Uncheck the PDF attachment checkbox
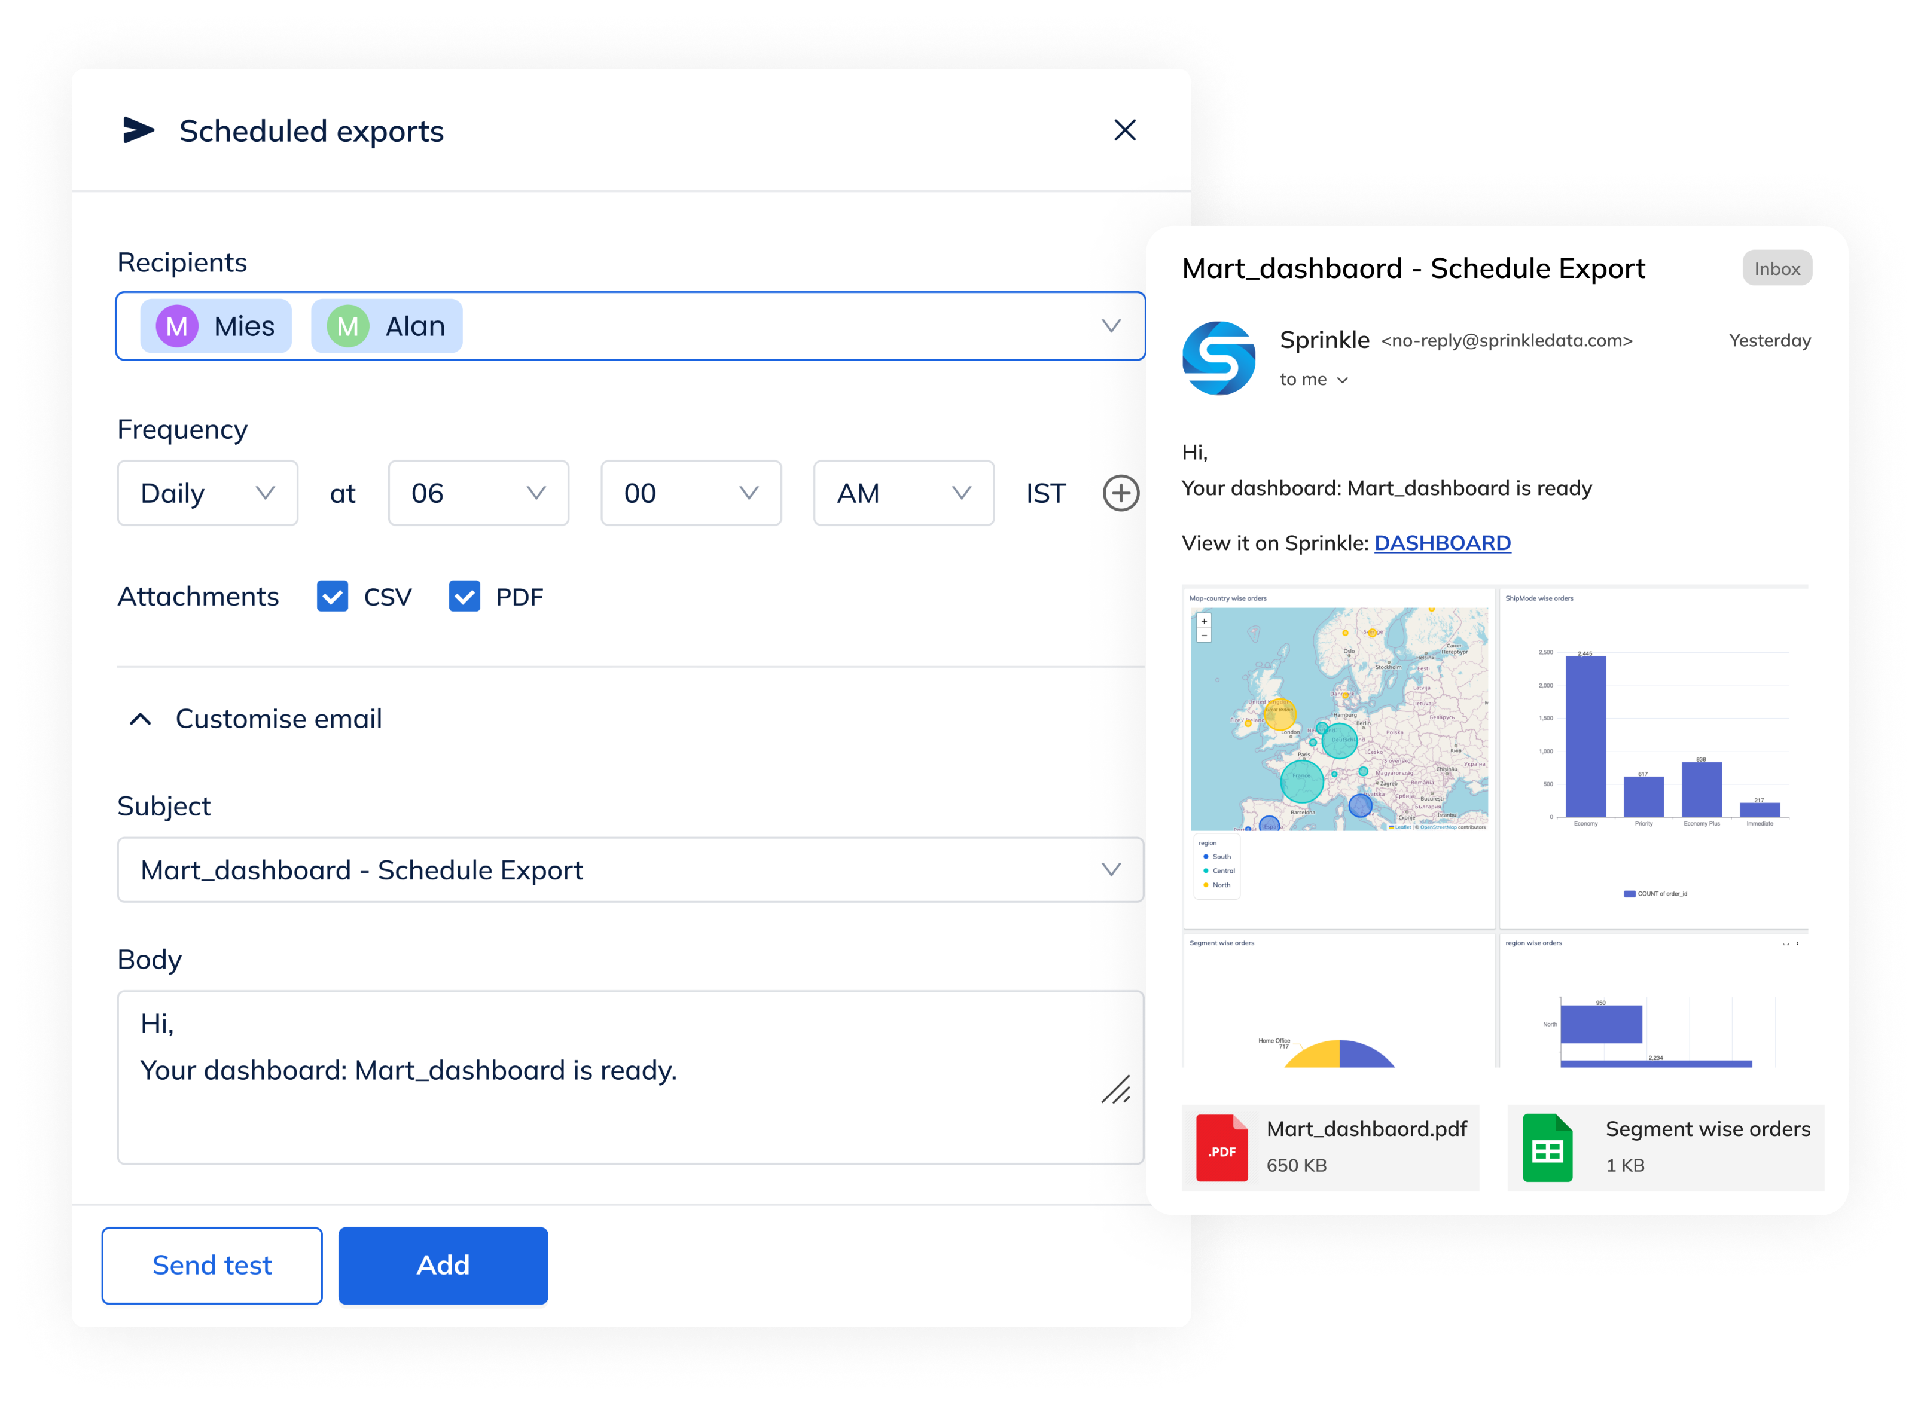The height and width of the screenshot is (1402, 1921). pos(464,597)
